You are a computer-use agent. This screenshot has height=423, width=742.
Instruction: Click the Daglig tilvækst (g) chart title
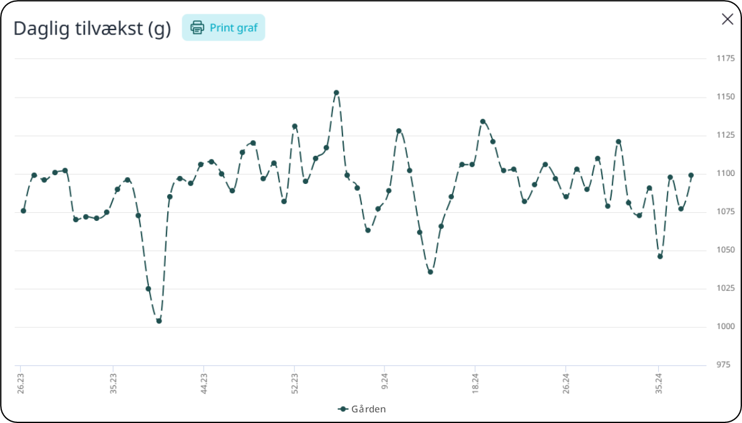point(92,29)
